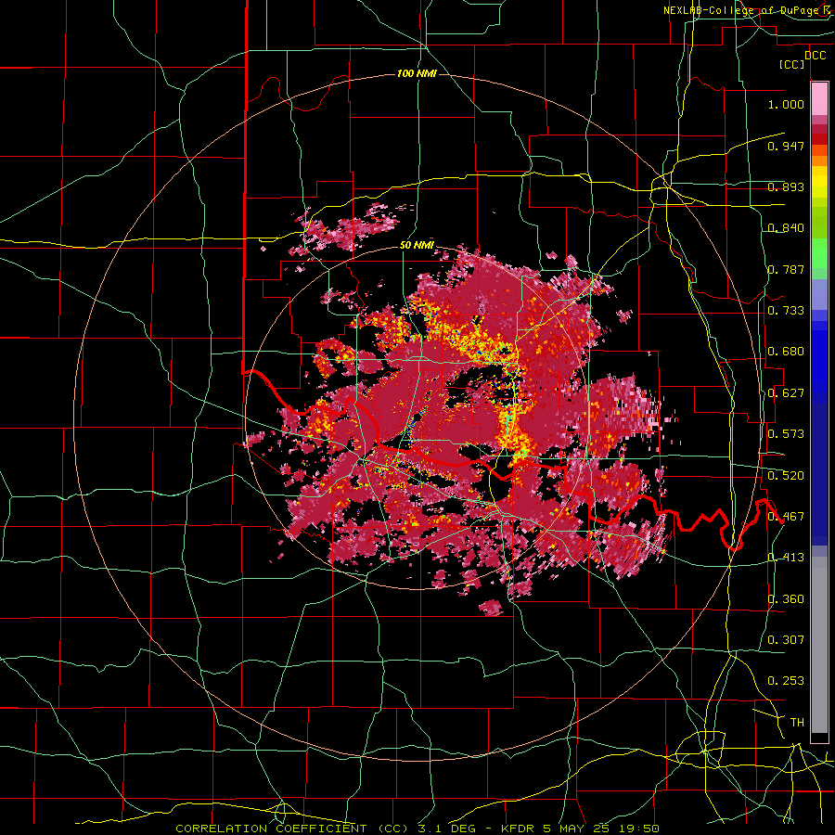
Task: Click the Correlation Coefficient caption at bottom
Action: coord(417,829)
